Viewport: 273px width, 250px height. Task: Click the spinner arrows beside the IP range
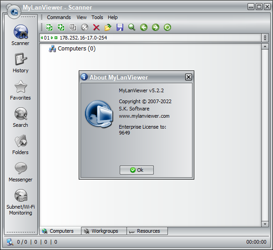265,38
